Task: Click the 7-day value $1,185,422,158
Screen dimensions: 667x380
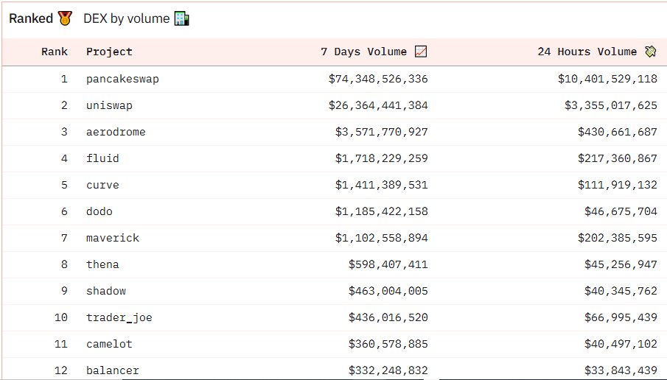Action: (382, 211)
